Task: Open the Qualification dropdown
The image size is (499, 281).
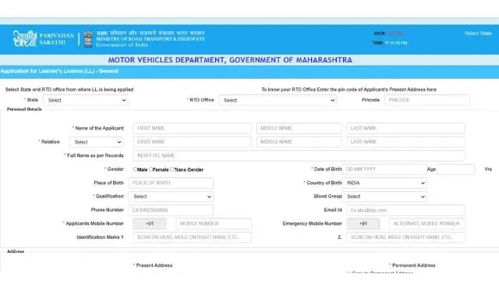Action: (171, 197)
